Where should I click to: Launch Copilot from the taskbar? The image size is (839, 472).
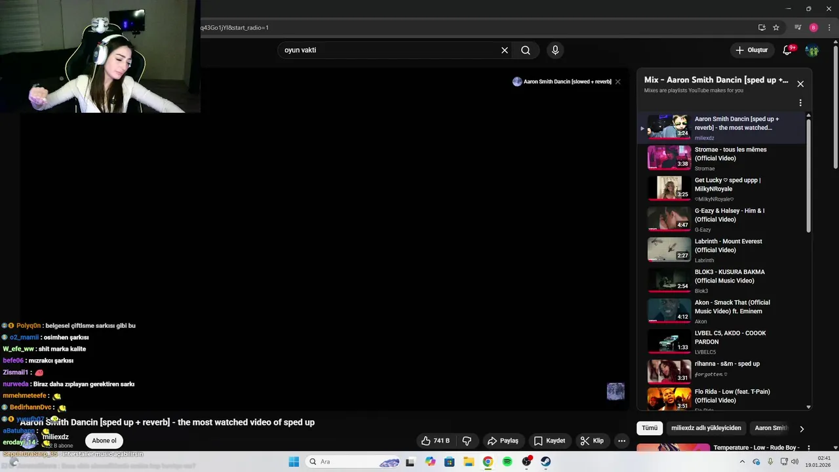pos(430,462)
